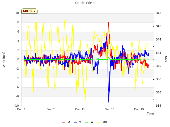Click the Wind (m/s) axis title
Screen dimensions: 170x127
coord(4,60)
